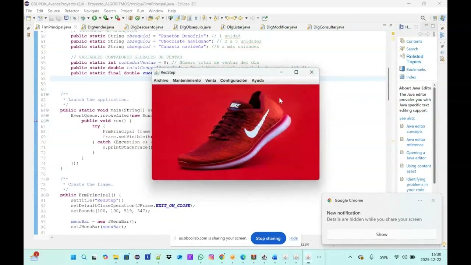Click the Contents link in Help panel

click(x=414, y=42)
